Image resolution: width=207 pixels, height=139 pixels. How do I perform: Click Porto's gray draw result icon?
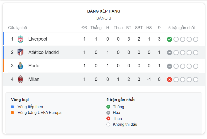click(170, 66)
